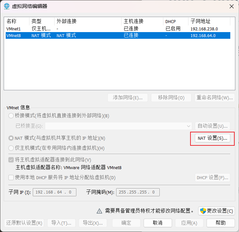Click 移除网络(O) button

tap(171, 98)
